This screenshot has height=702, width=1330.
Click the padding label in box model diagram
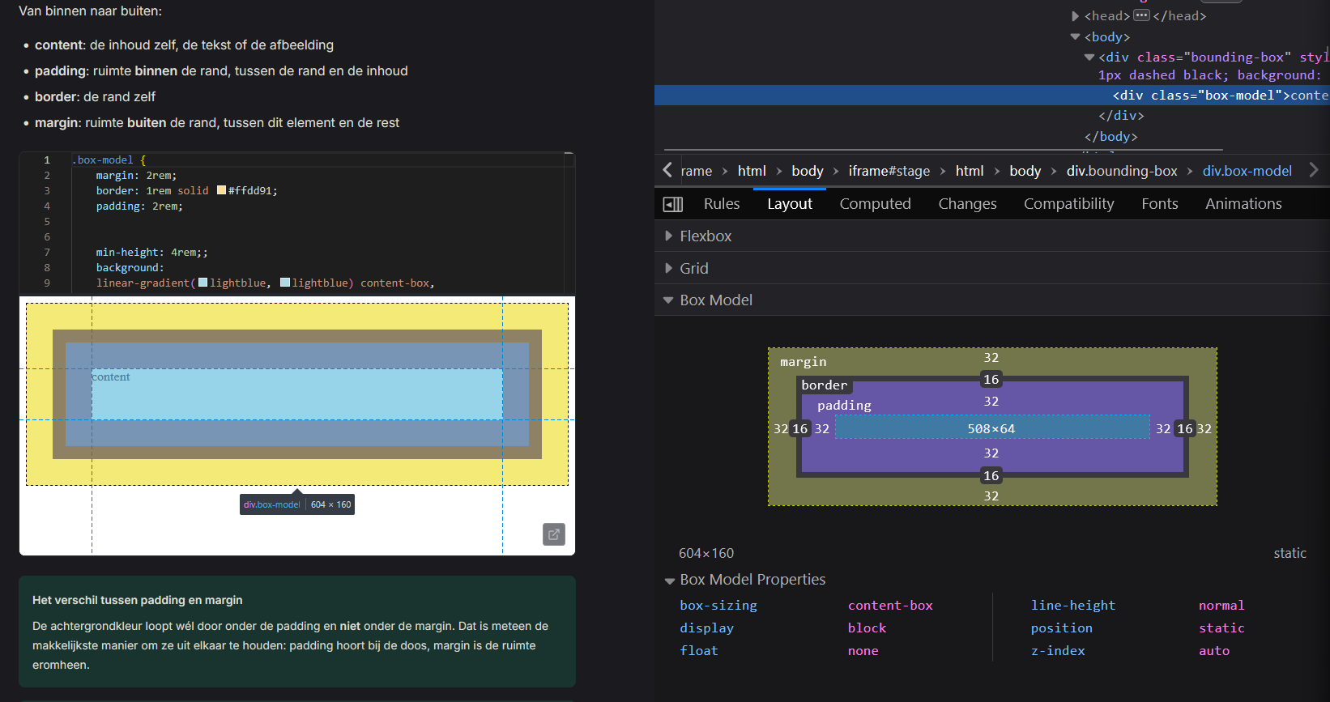[844, 405]
